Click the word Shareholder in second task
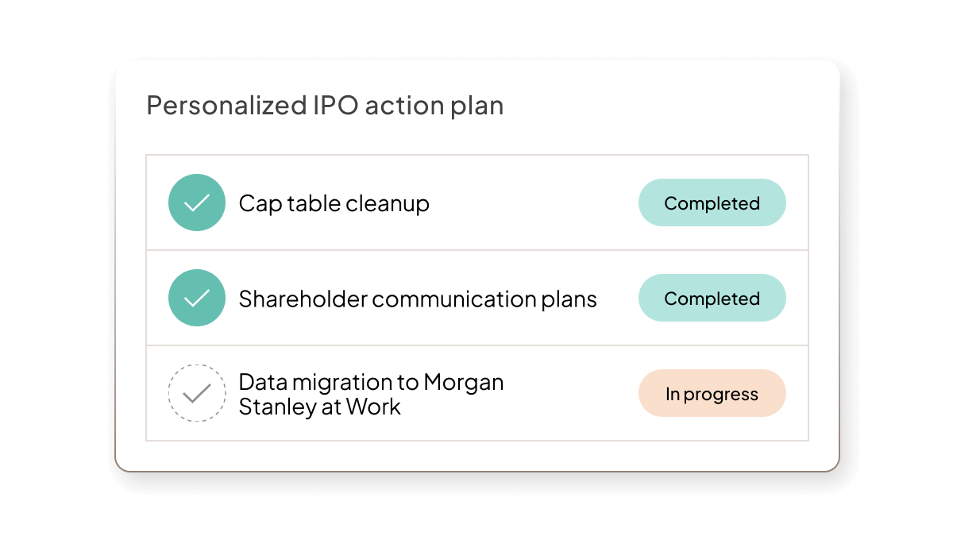This screenshot has width=953, height=536. tap(303, 299)
